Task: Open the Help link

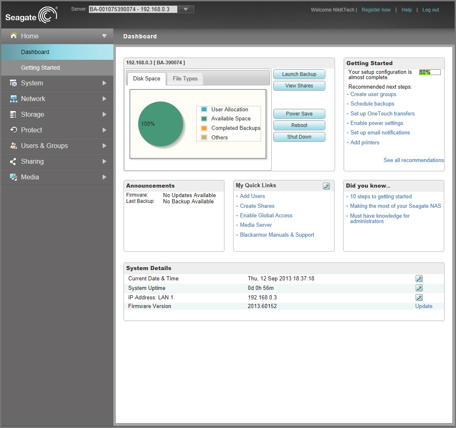Action: click(407, 10)
